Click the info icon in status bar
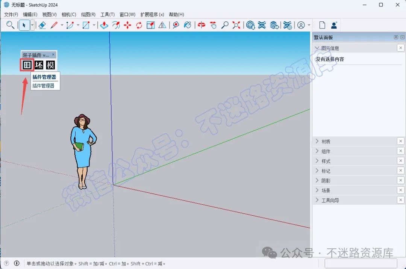Image resolution: width=406 pixels, height=269 pixels. coord(17,263)
